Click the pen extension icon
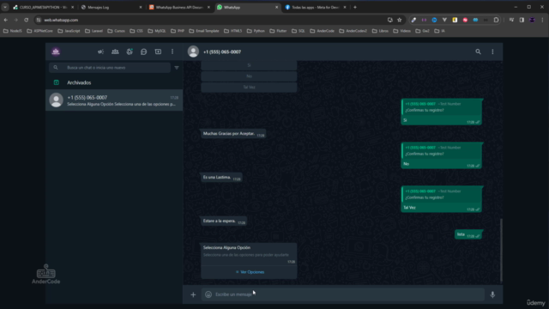The image size is (549, 309). pos(413,20)
